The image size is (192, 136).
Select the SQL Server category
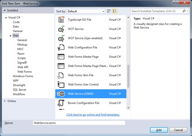pos(19,90)
